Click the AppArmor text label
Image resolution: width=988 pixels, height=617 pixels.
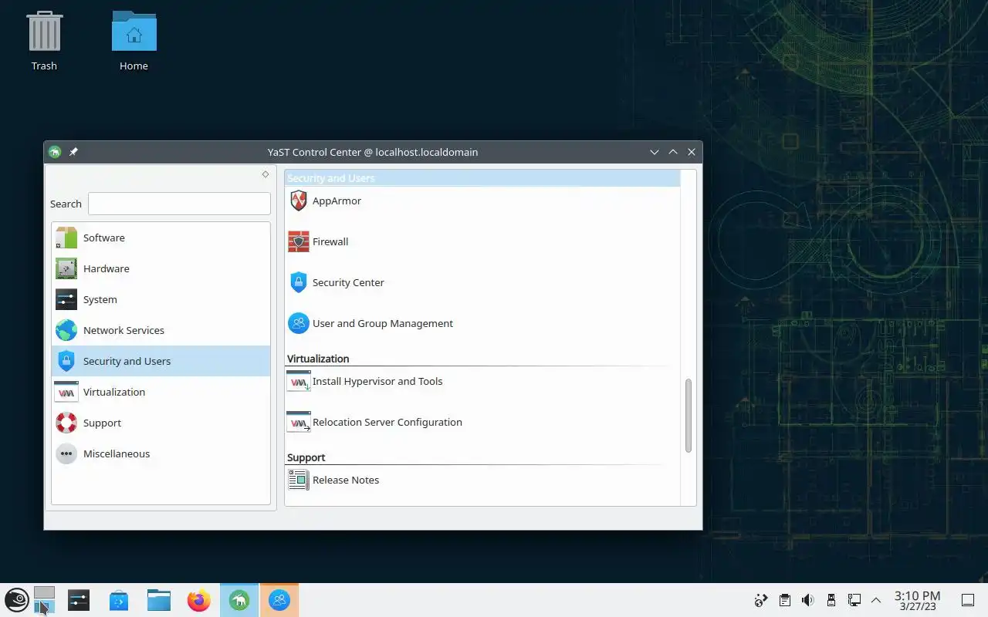pos(337,201)
